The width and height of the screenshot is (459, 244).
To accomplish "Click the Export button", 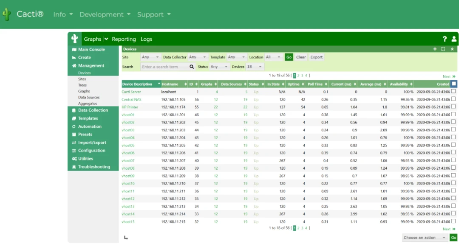I will pyautogui.click(x=317, y=57).
